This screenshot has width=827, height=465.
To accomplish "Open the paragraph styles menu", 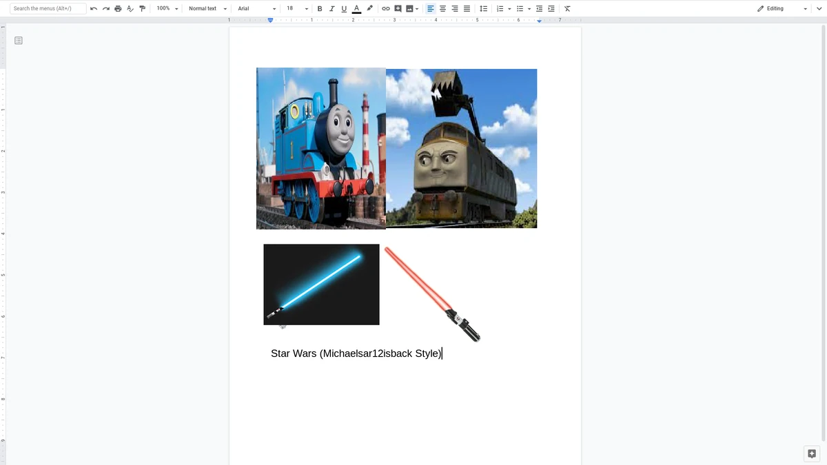I will tap(207, 8).
